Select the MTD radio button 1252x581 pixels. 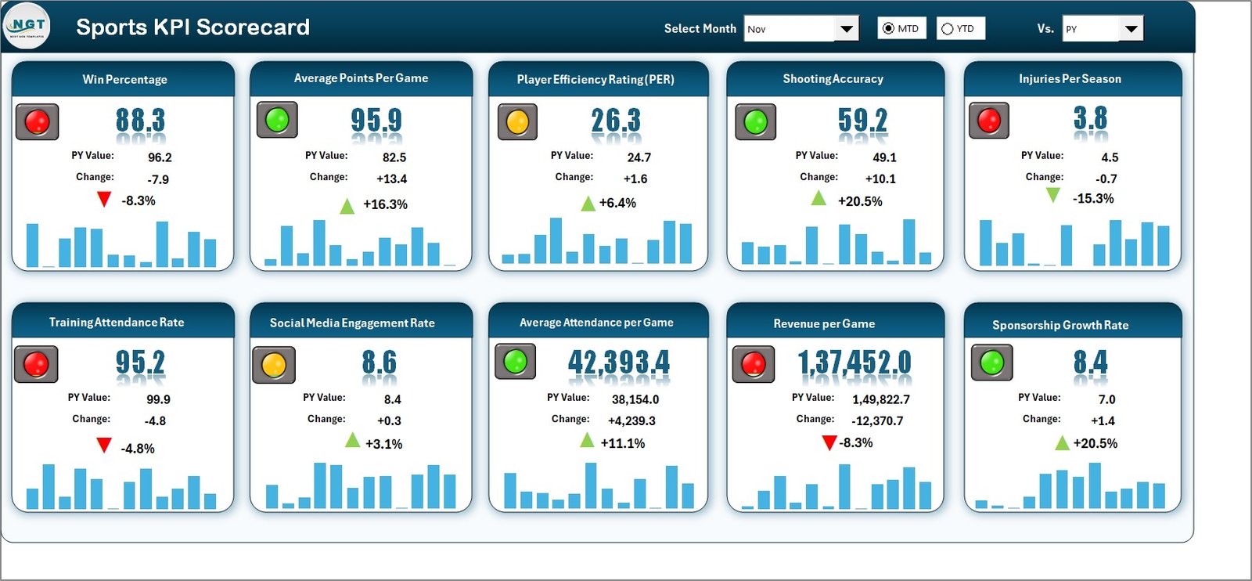coord(889,29)
